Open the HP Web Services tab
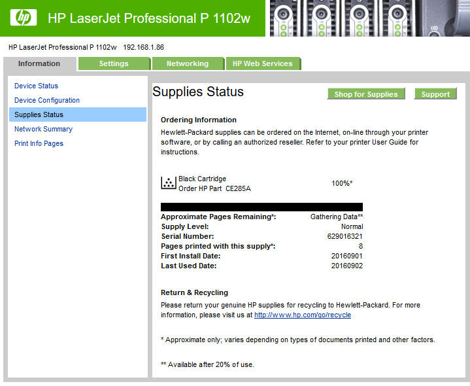This screenshot has width=470, height=386. [262, 63]
